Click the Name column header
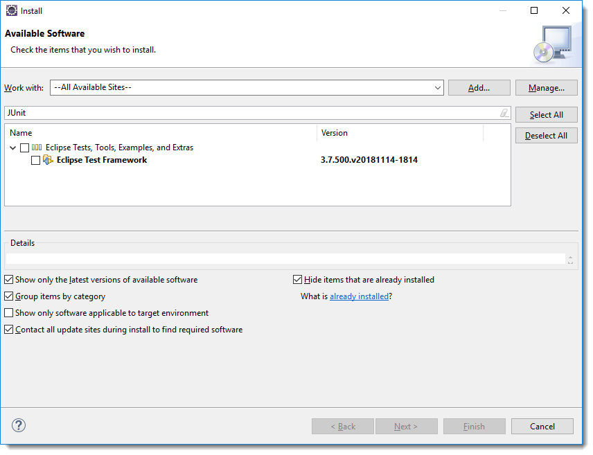The image size is (593, 455). point(161,133)
